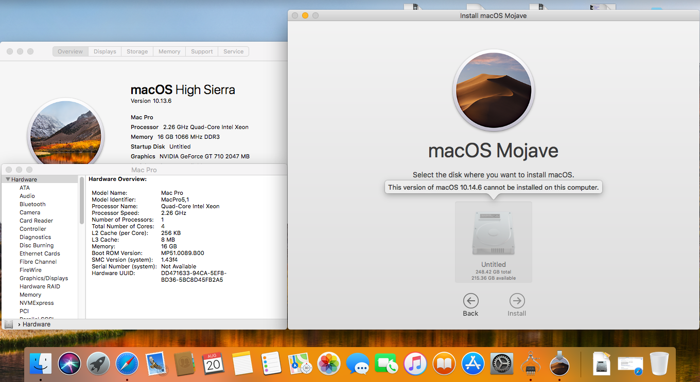
Task: Open the Trash
Action: (659, 364)
